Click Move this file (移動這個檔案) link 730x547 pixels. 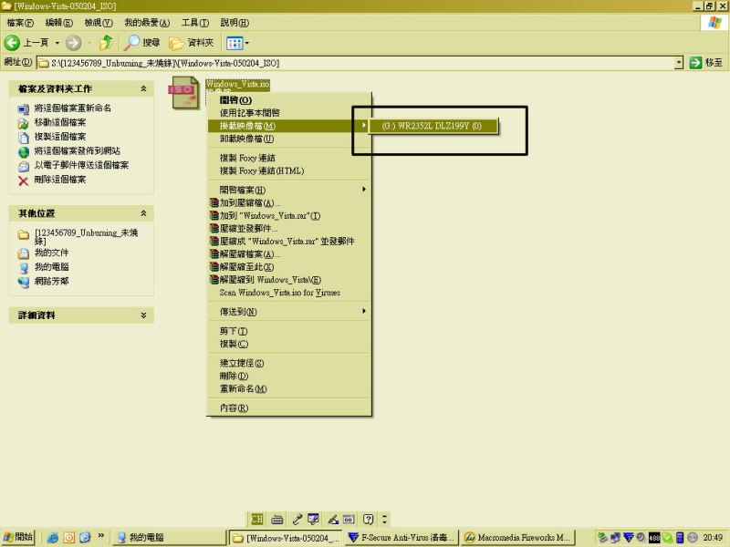point(59,122)
